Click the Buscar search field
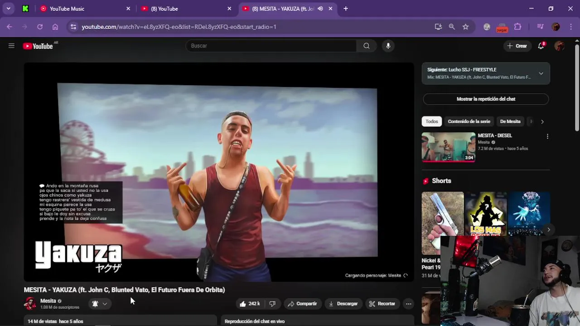Image resolution: width=580 pixels, height=326 pixels. [271, 46]
